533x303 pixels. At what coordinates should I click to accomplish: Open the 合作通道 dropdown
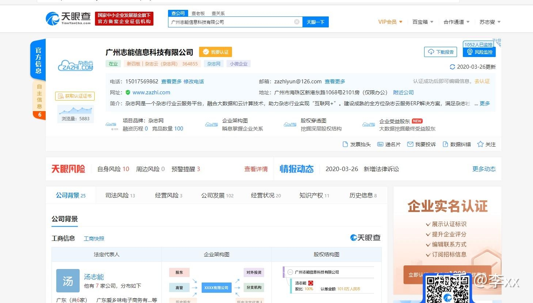(456, 22)
